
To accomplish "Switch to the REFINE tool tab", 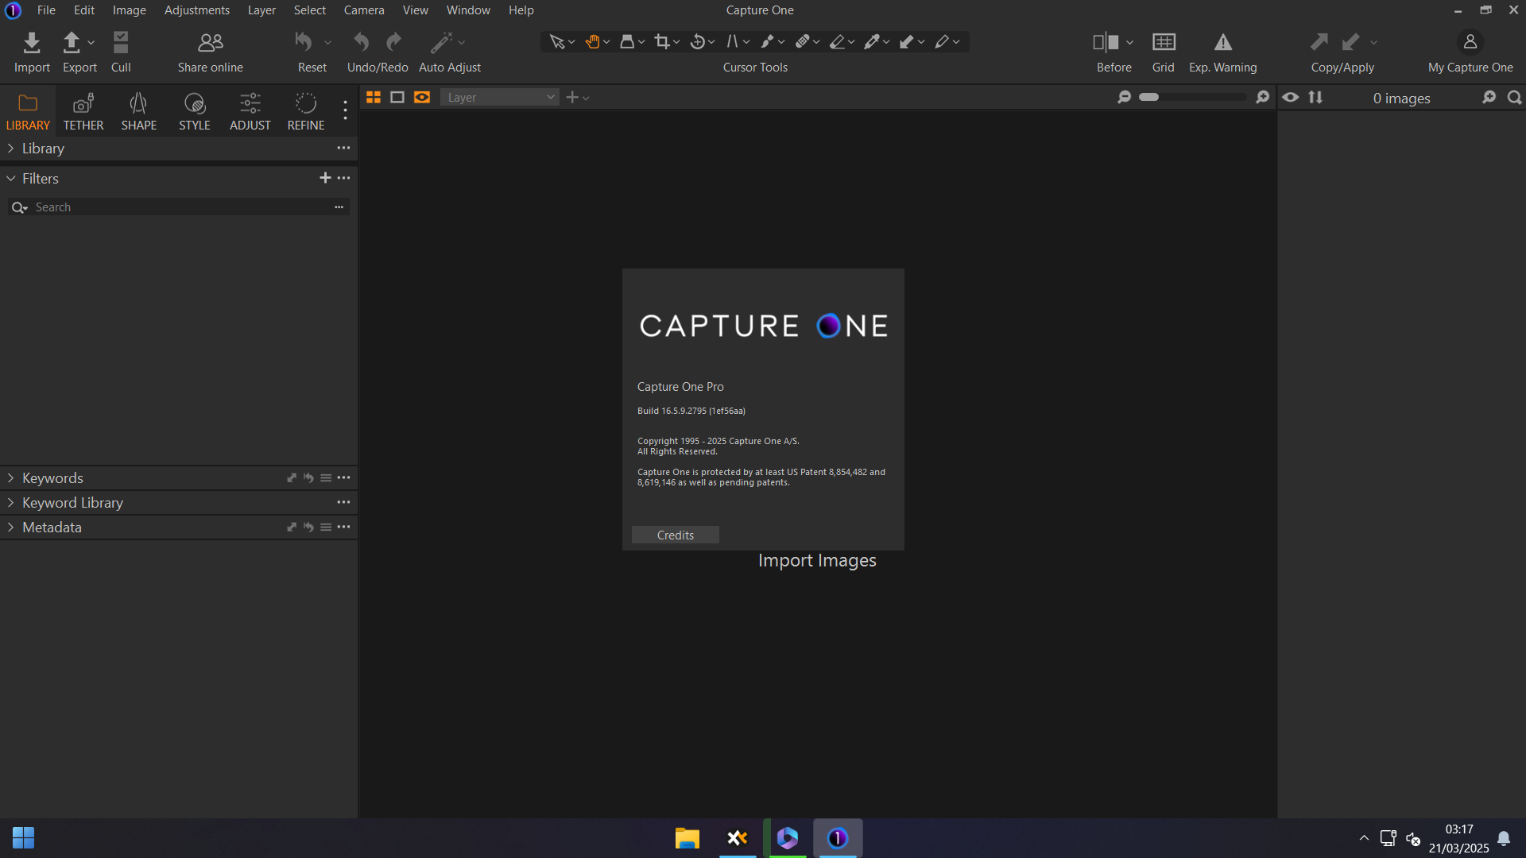I will pyautogui.click(x=306, y=112).
